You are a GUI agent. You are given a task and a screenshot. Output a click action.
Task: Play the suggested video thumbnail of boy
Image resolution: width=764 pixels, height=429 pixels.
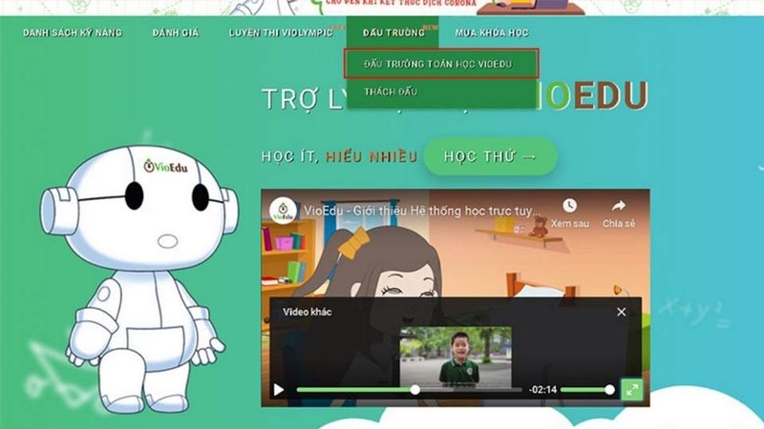(456, 357)
